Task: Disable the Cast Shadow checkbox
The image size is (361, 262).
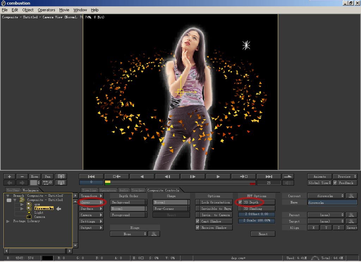Action: 198,221
